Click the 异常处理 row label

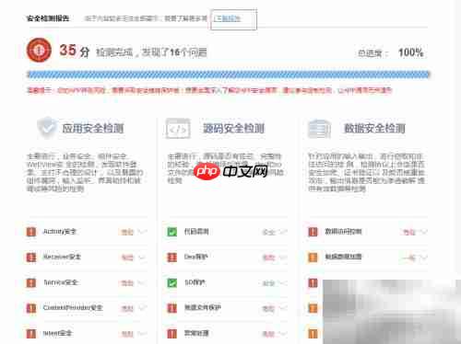click(196, 333)
